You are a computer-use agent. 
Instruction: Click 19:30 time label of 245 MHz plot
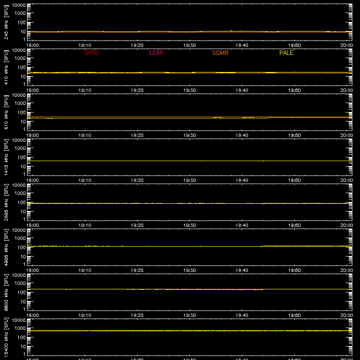pyautogui.click(x=189, y=45)
